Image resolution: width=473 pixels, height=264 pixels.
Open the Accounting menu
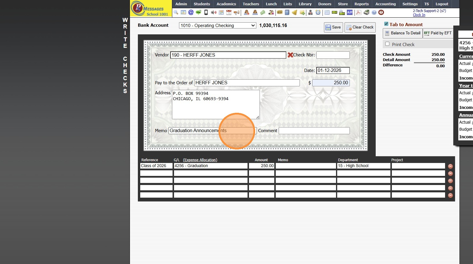tap(386, 4)
